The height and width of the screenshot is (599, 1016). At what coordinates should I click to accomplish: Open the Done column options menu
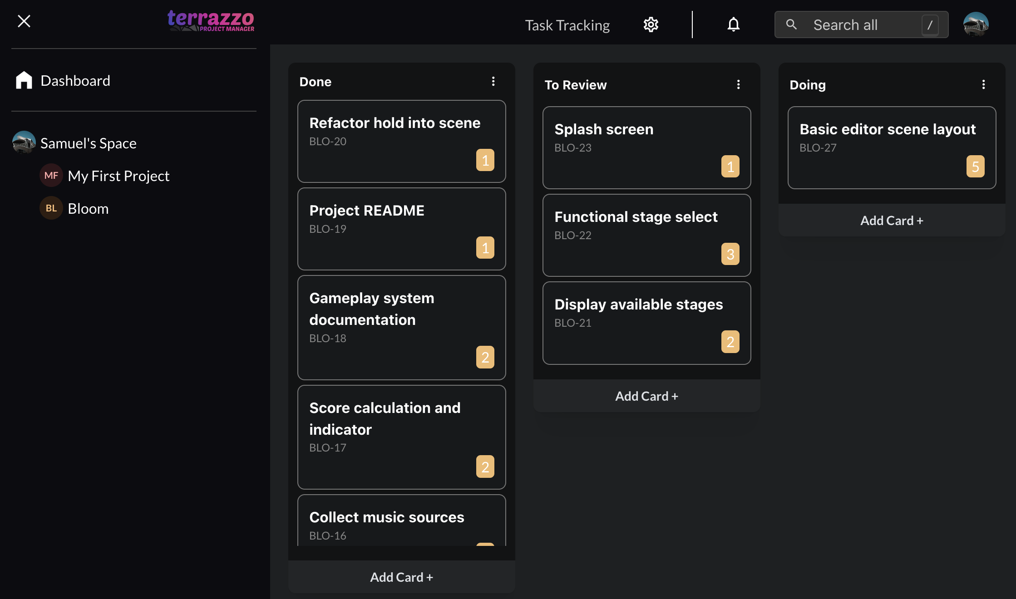[x=493, y=82]
